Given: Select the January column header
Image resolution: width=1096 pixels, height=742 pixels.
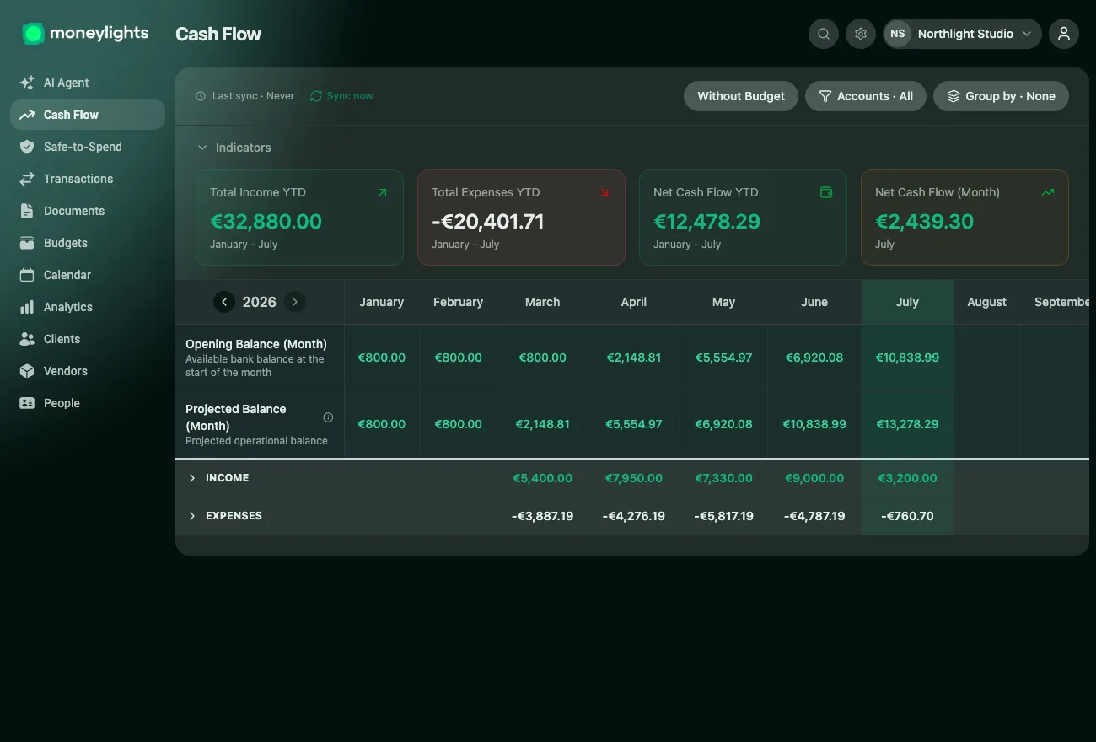Looking at the screenshot, I should (381, 302).
